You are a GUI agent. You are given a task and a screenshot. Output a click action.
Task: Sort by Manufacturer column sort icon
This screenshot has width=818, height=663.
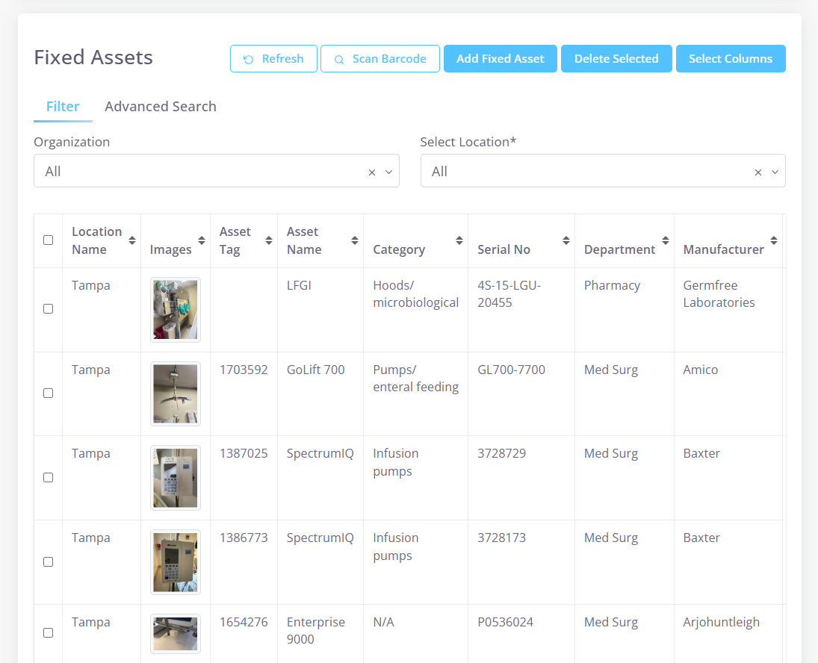click(774, 240)
